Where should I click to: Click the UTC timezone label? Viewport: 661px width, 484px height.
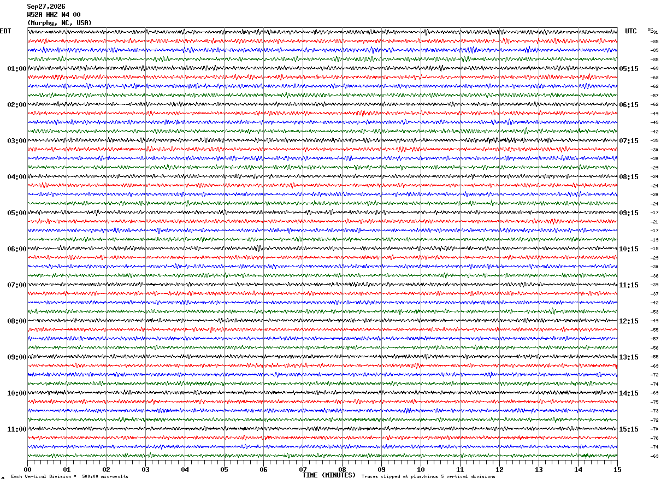pyautogui.click(x=631, y=31)
